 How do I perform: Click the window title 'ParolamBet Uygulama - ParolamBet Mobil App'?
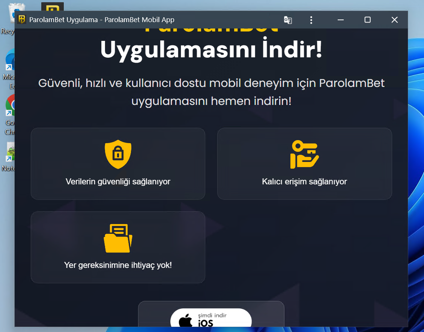[102, 20]
